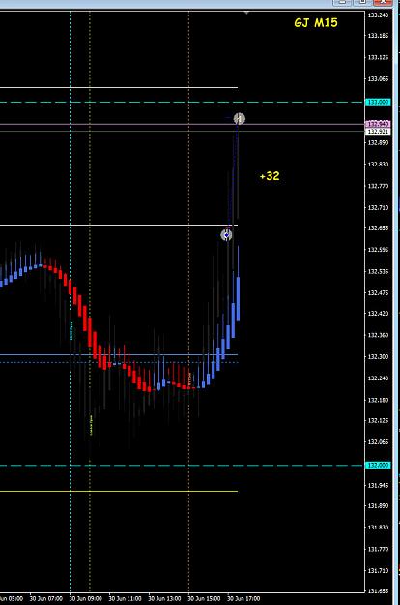400x605 pixels.
Task: Select the yellow horizontal line below 132.000
Action: 119,491
